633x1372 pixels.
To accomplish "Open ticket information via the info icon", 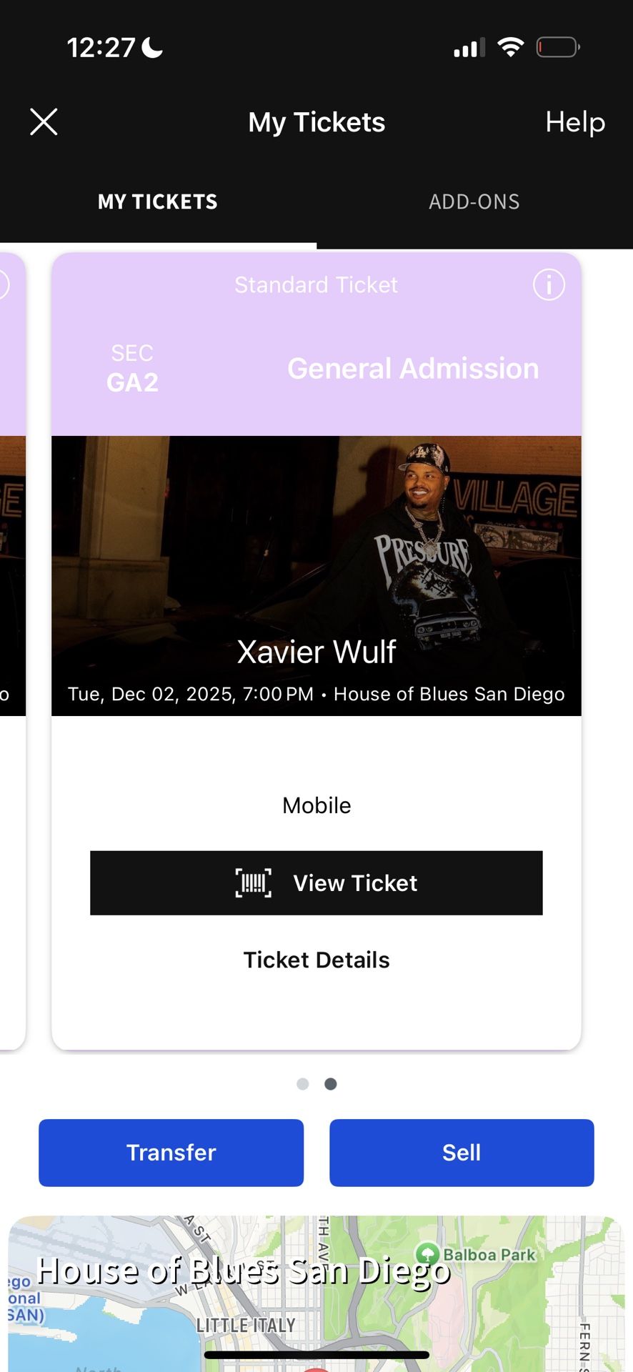I will click(x=547, y=284).
